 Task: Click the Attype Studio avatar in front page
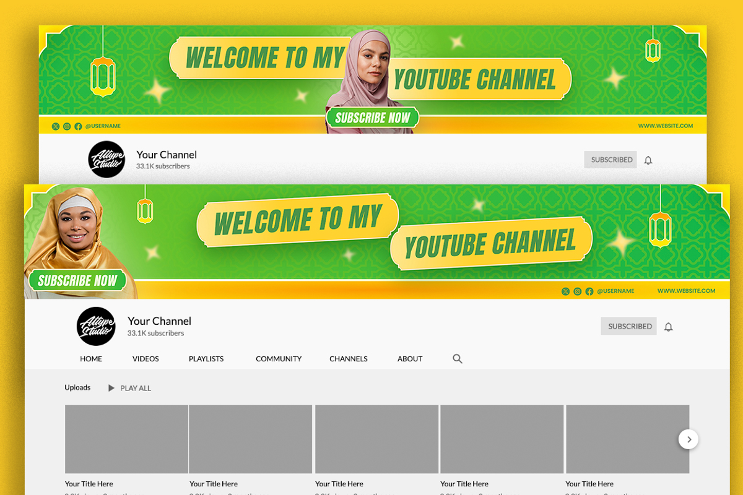pos(96,326)
